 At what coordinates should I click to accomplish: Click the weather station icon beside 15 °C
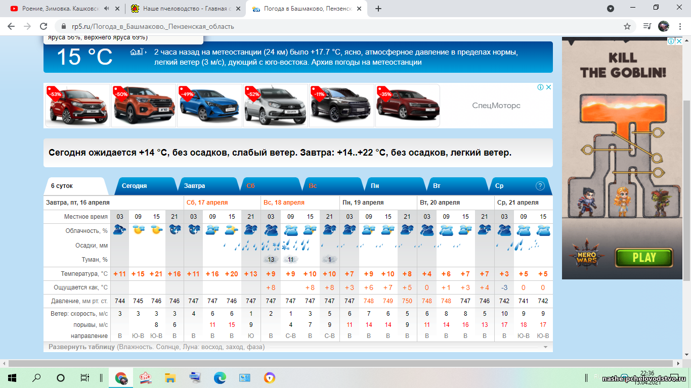[x=138, y=52]
